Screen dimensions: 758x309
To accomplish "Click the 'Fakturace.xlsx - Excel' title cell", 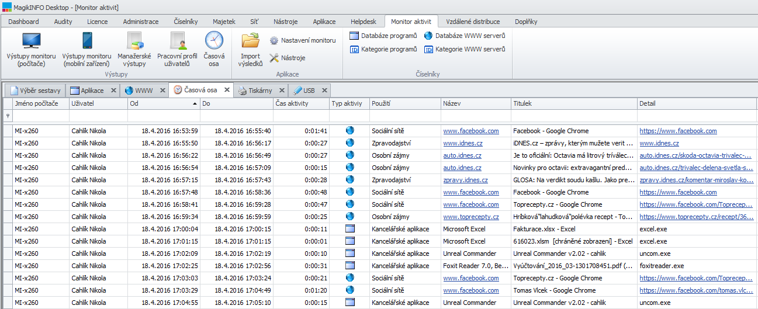I will [x=574, y=229].
